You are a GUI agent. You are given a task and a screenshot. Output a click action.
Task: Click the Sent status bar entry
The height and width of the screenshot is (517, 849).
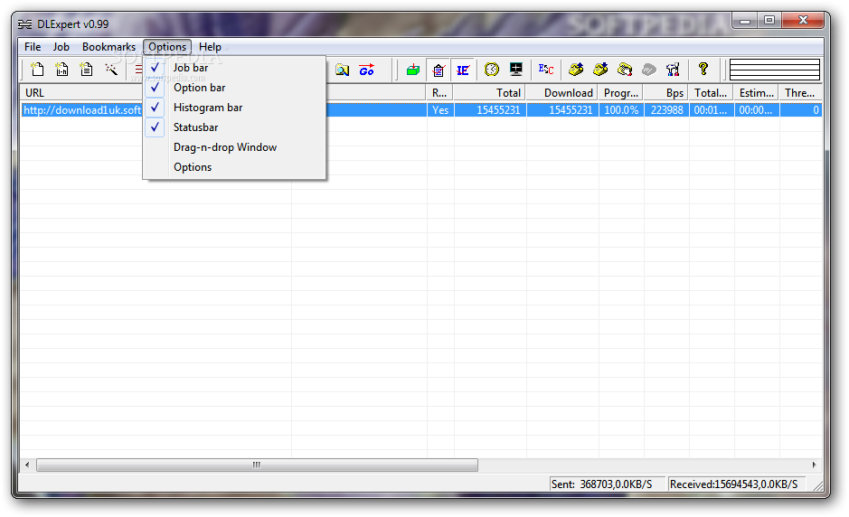(606, 484)
